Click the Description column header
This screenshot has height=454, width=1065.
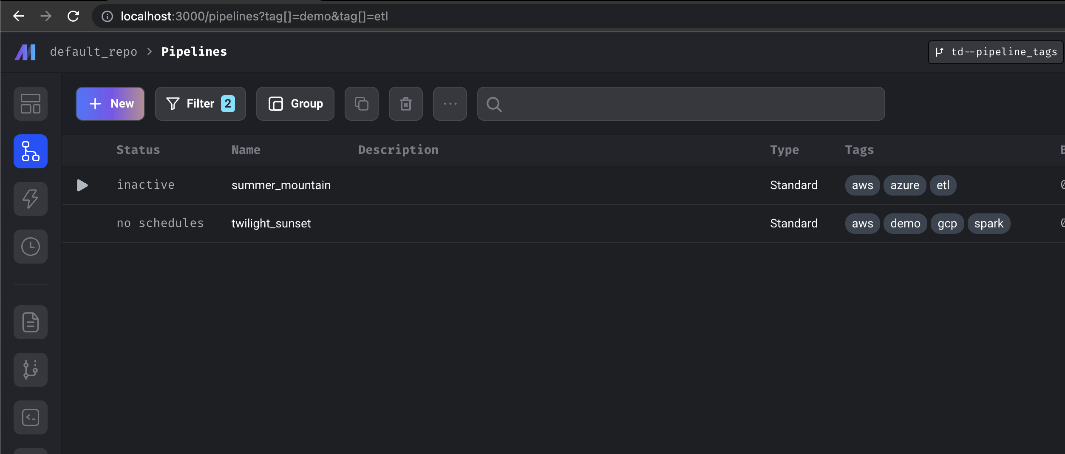point(398,150)
